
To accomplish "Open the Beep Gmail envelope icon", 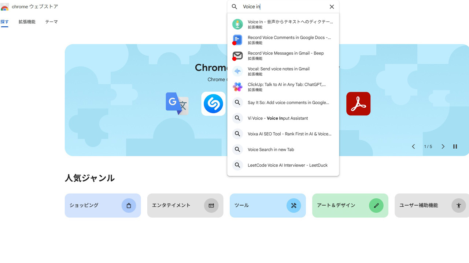I will pos(237,56).
